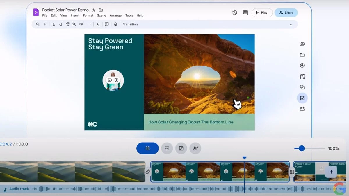Open version history clock icon
The width and height of the screenshot is (349, 196).
(x=235, y=12)
